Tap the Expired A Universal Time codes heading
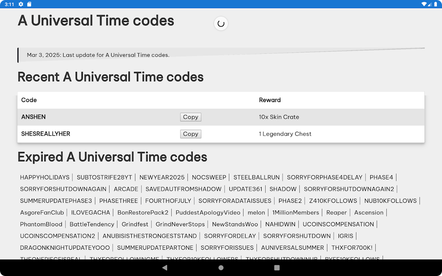Screen dimensions: 442x276 coord(112,157)
